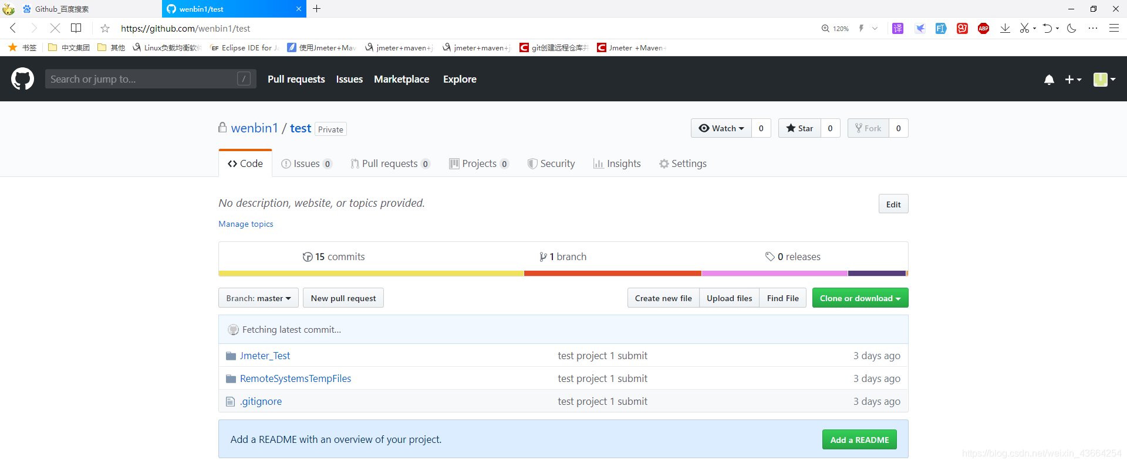1127x464 pixels.
Task: Stop page loading with the X icon
Action: pos(55,28)
